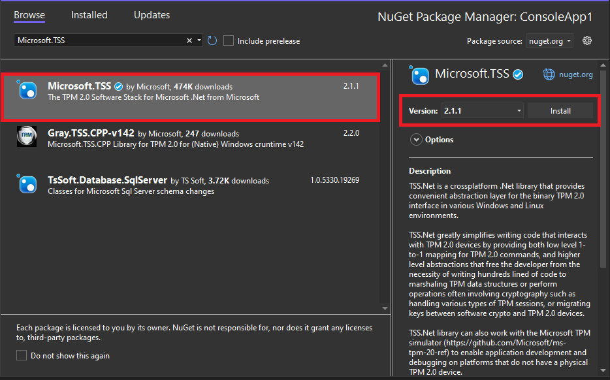This screenshot has width=610, height=380.
Task: Click details pane scrollbar down arrow
Action: 603,371
